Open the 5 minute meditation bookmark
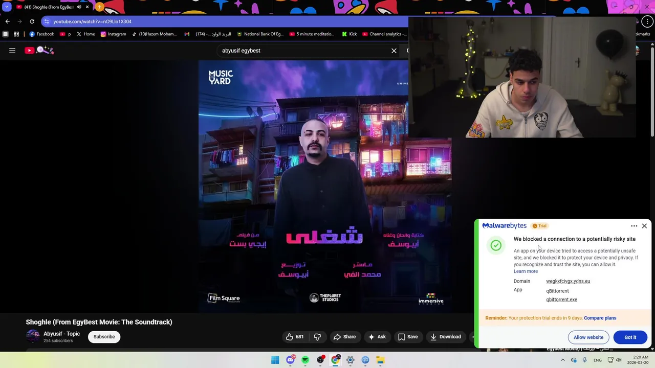Viewport: 655px width, 368px height. [312, 34]
